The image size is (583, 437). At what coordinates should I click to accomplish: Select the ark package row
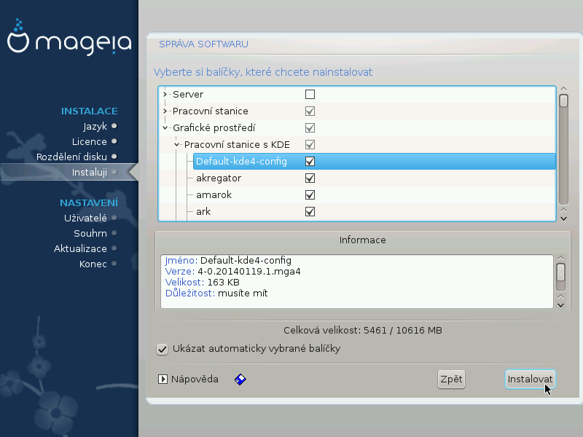tap(375, 211)
